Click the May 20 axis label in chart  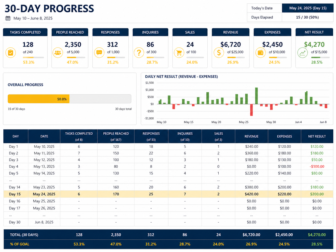tap(216, 122)
